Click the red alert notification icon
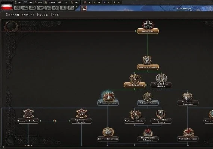Screen dimensions: 213x149 [x=84, y=9]
